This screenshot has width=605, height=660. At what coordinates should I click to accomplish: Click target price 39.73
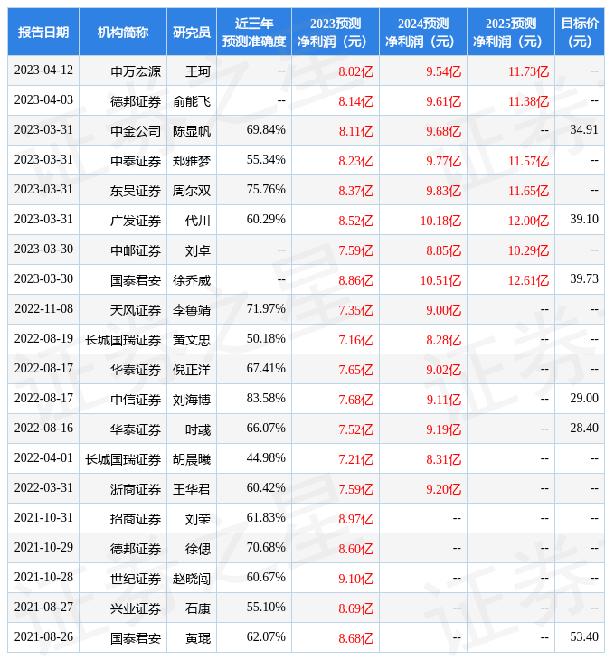[584, 279]
